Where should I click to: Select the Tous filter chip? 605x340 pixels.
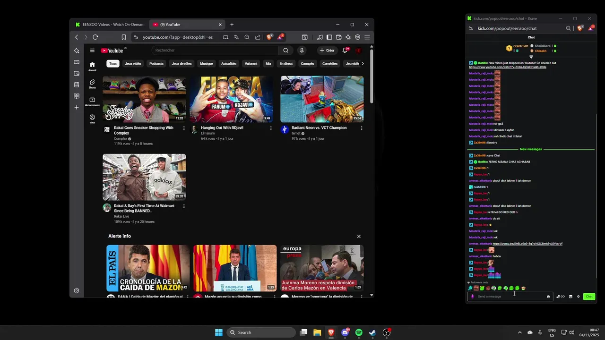pos(112,64)
